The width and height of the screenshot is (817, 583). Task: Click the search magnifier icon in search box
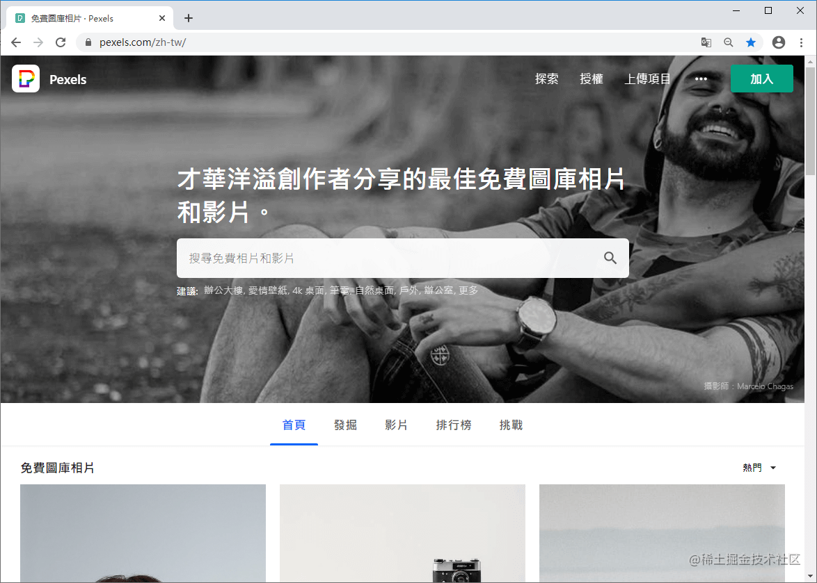pos(610,258)
